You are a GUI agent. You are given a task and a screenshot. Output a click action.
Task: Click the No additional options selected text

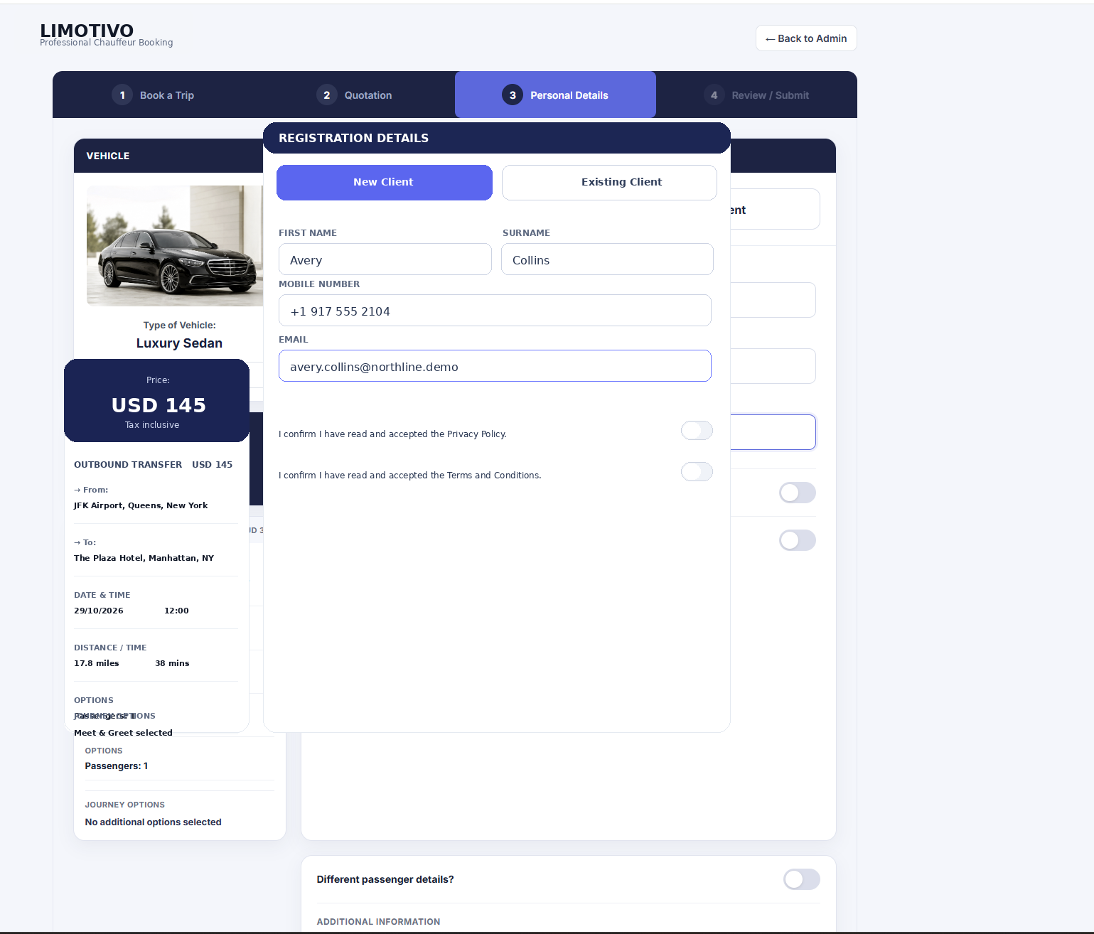pos(153,822)
